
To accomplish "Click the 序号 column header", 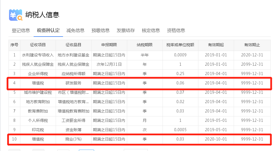I will click(14, 45).
